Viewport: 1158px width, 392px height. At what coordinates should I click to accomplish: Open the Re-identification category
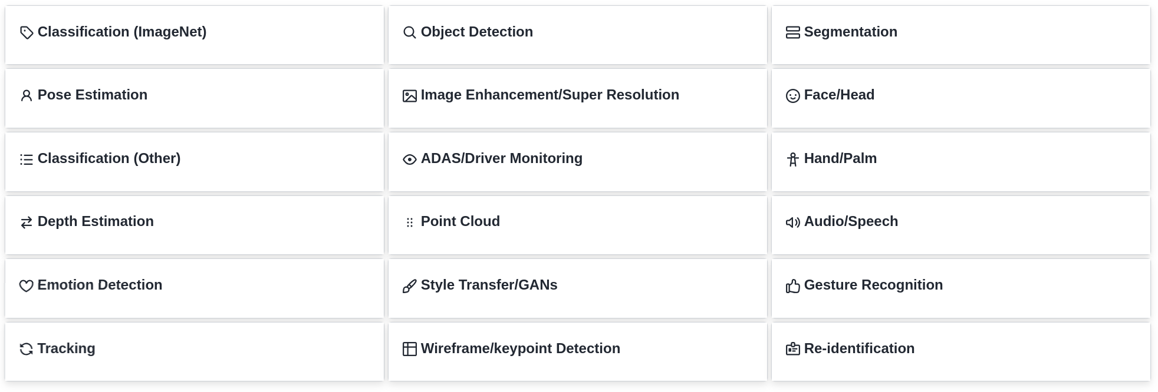pyautogui.click(x=858, y=348)
